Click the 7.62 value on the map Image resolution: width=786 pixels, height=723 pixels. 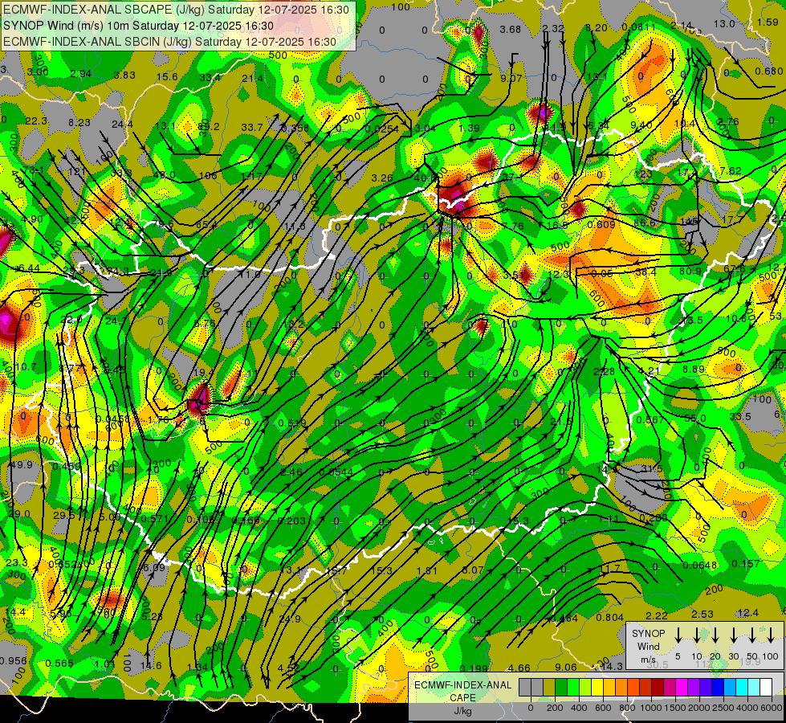coord(731,170)
